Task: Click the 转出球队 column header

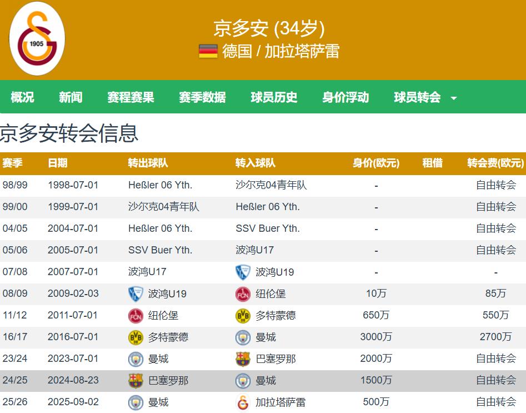Action: pos(148,163)
